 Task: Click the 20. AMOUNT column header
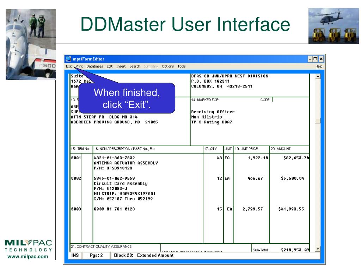(281, 149)
